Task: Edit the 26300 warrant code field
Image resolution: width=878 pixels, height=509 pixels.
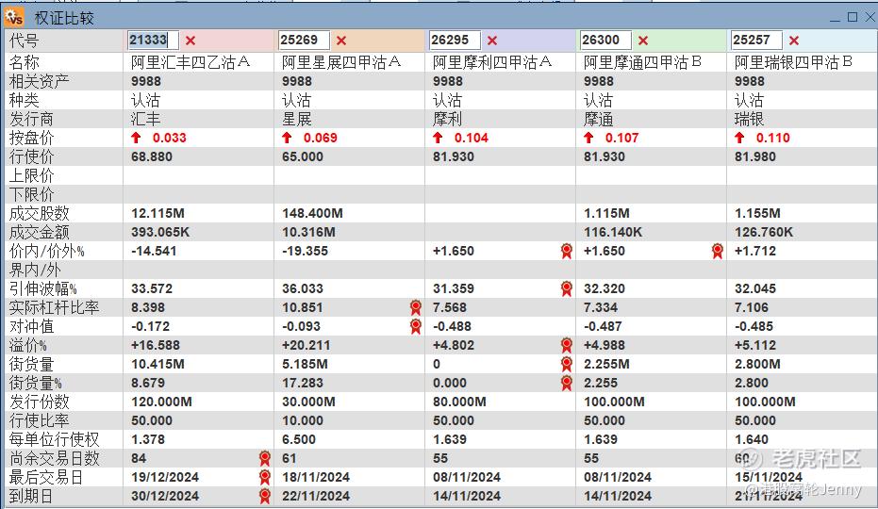Action: pos(605,40)
